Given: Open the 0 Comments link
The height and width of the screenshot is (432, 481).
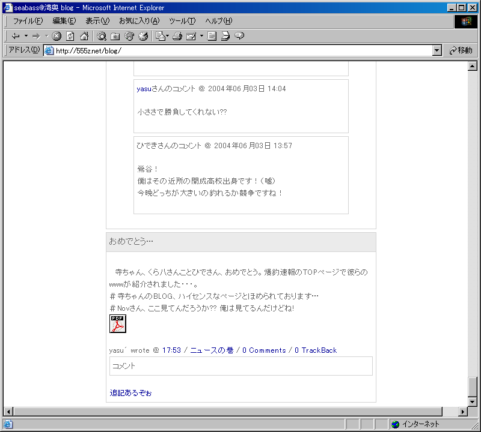Looking at the screenshot, I should [264, 350].
